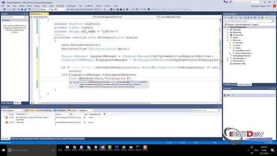Open the Debug menu
Viewport: 277px width, 156px height.
coord(37,6)
